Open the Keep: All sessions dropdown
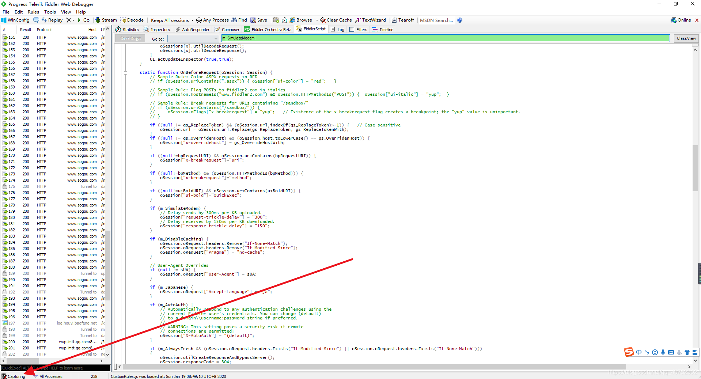 [172, 20]
